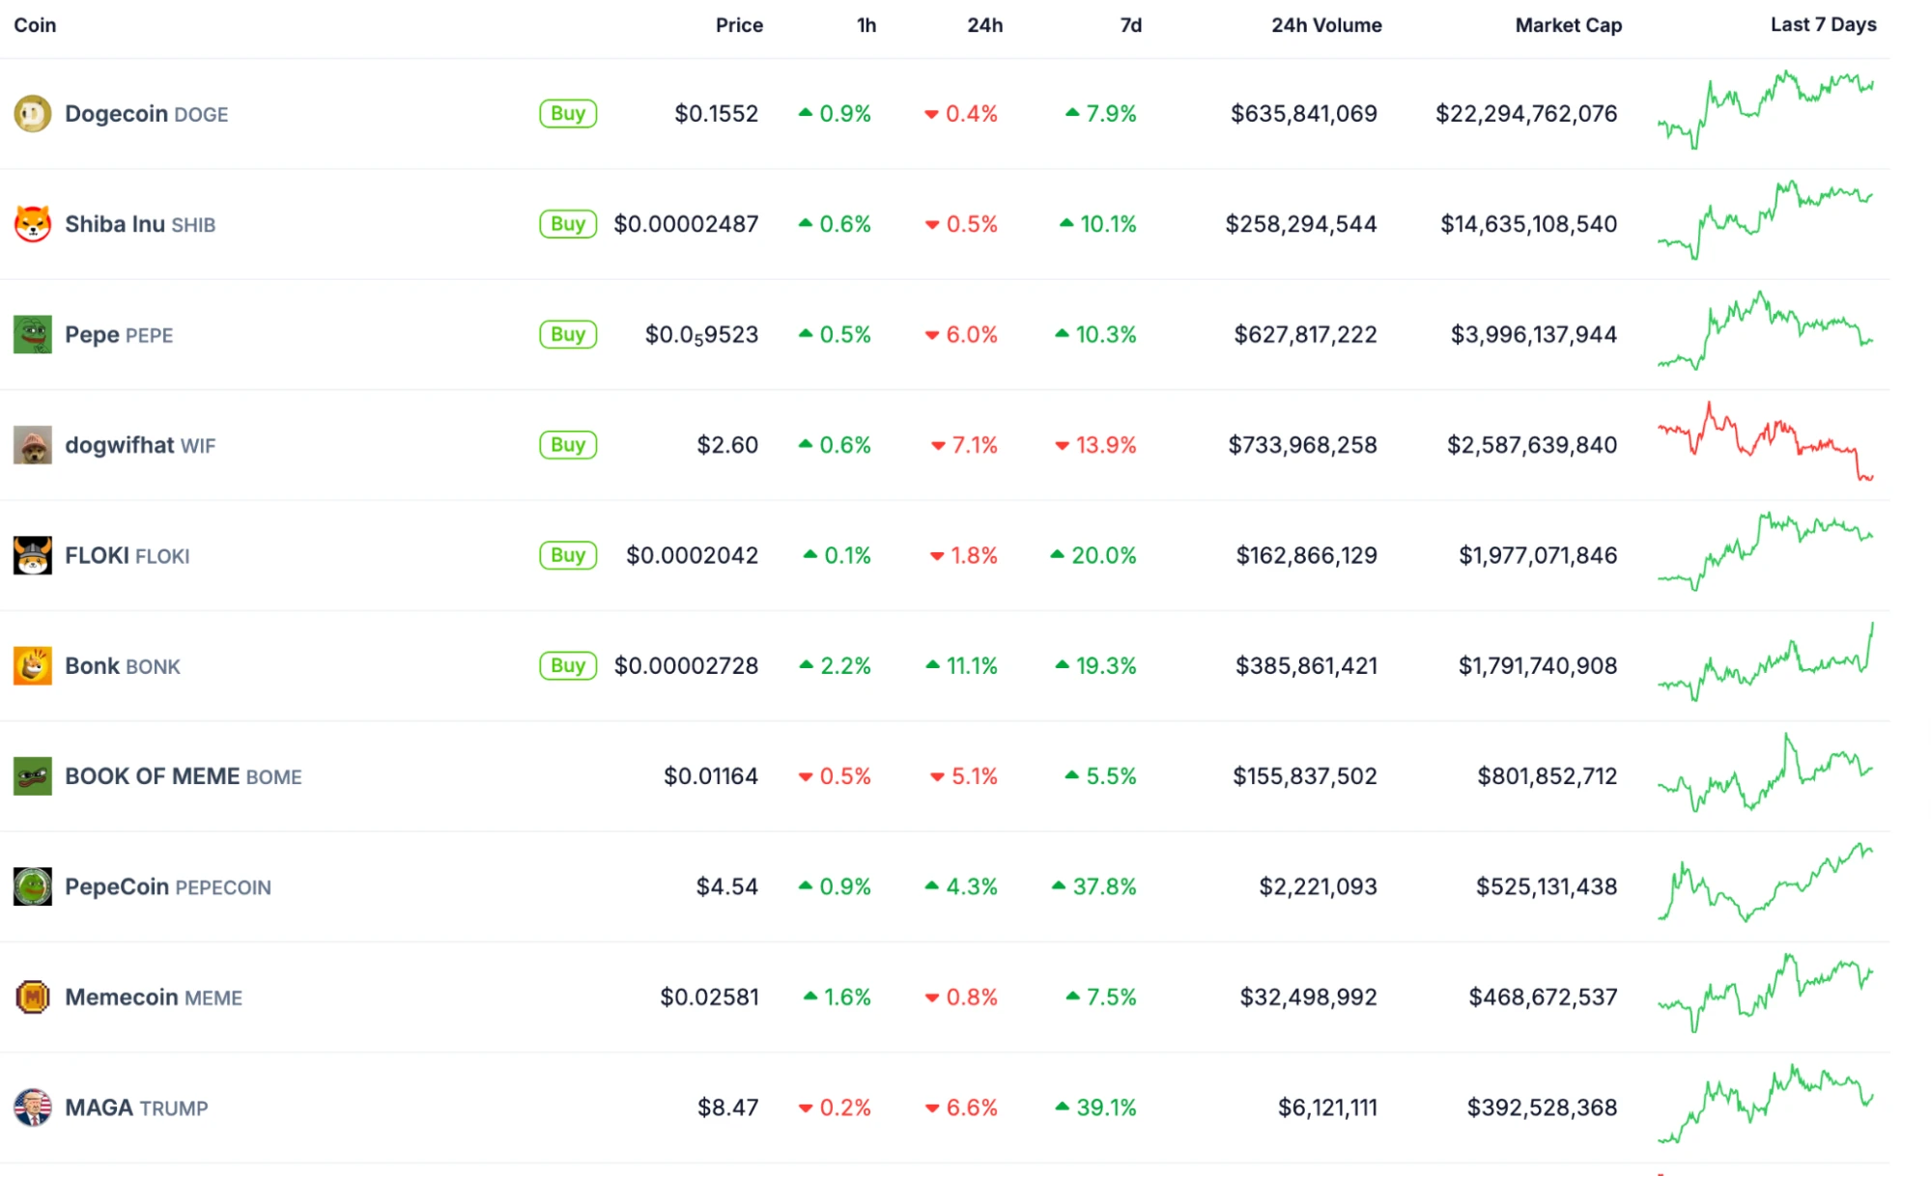
Task: Click the Dogecoin logo icon
Action: point(32,114)
